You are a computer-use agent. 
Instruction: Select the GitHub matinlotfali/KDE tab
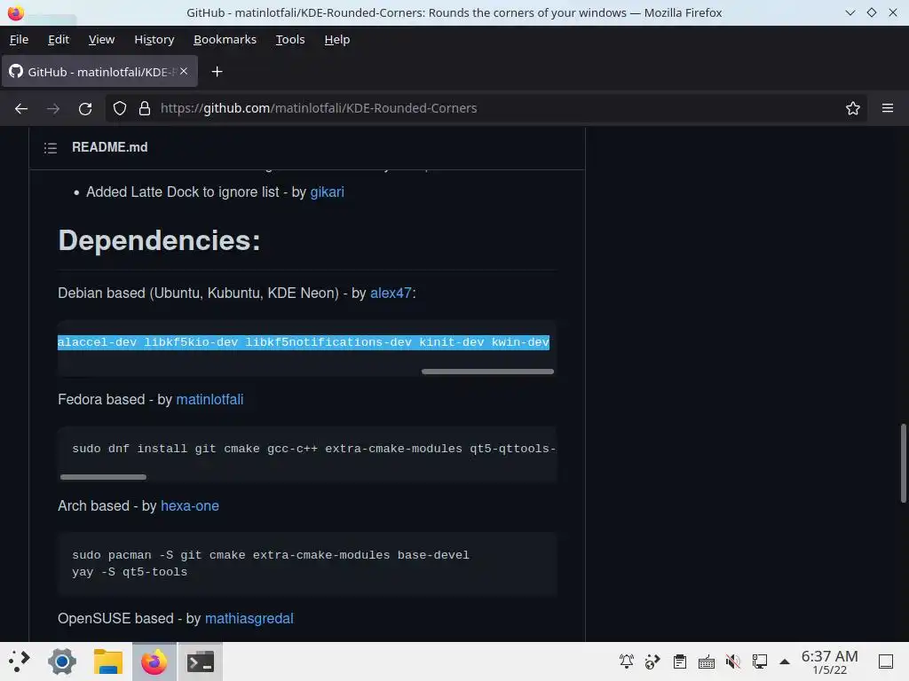[x=99, y=71]
